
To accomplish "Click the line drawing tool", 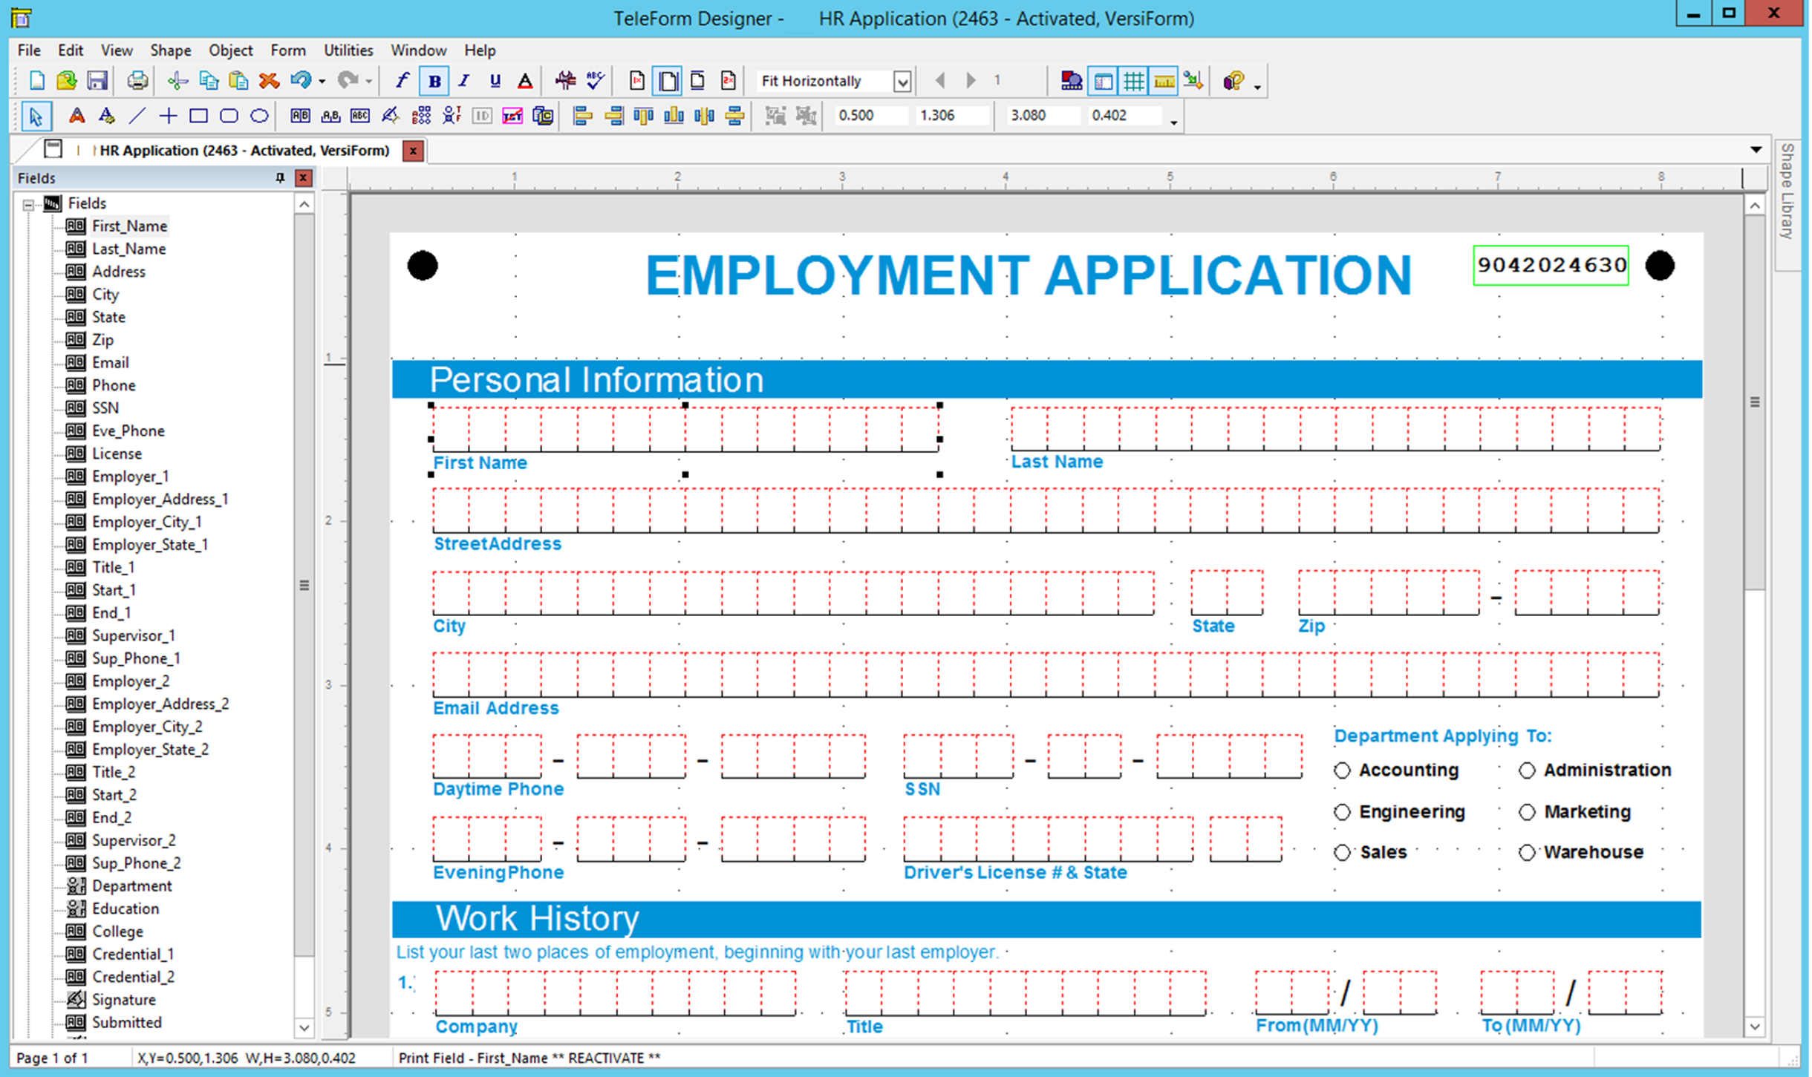I will pos(137,116).
